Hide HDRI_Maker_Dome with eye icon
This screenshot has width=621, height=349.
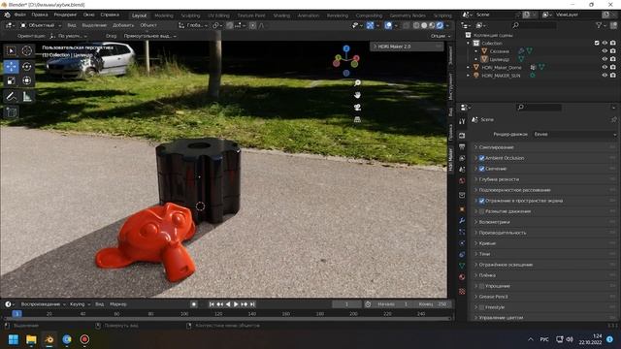pyautogui.click(x=605, y=67)
